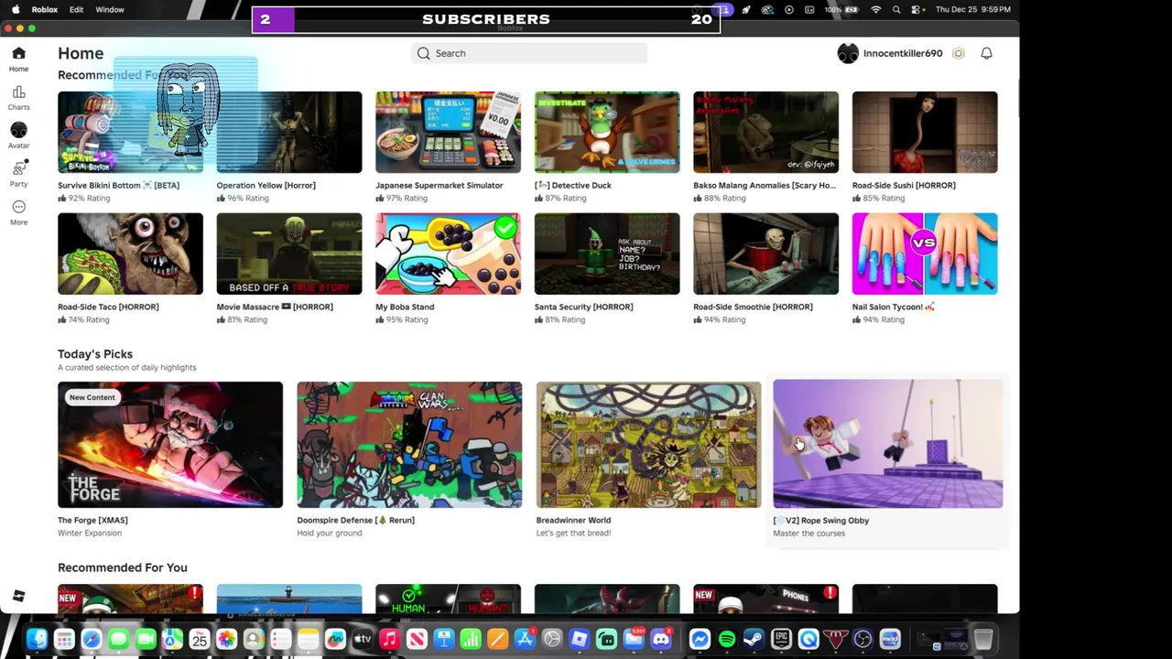
Task: Click the notifications bell icon
Action: [986, 53]
